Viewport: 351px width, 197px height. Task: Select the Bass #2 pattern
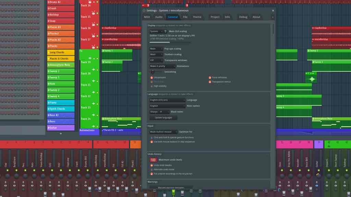click(x=61, y=115)
